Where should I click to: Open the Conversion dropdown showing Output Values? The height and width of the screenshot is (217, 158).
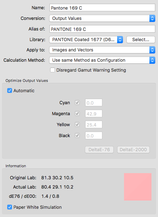[x=102, y=18]
